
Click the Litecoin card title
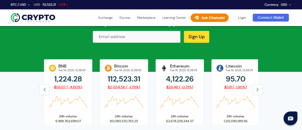(x=234, y=66)
